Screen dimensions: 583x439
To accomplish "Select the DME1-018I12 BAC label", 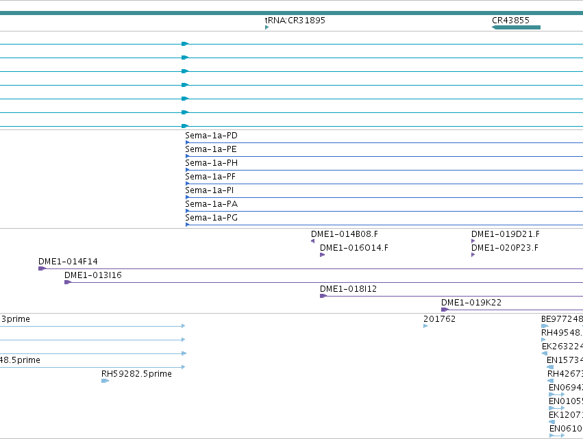I will tap(349, 289).
